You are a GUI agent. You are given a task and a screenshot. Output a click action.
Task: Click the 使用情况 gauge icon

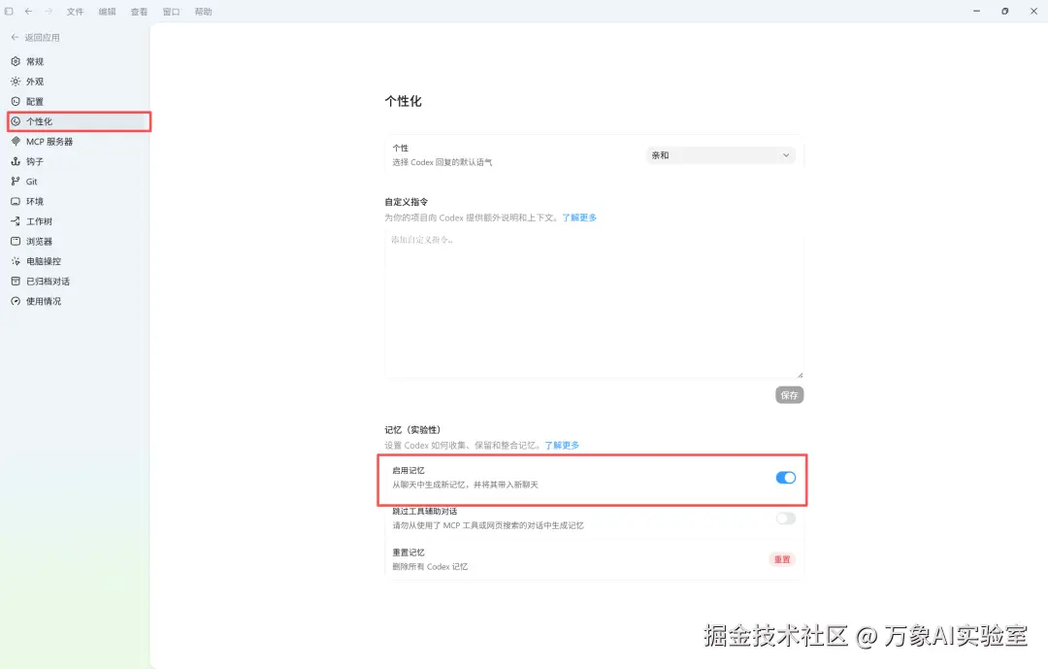point(16,301)
